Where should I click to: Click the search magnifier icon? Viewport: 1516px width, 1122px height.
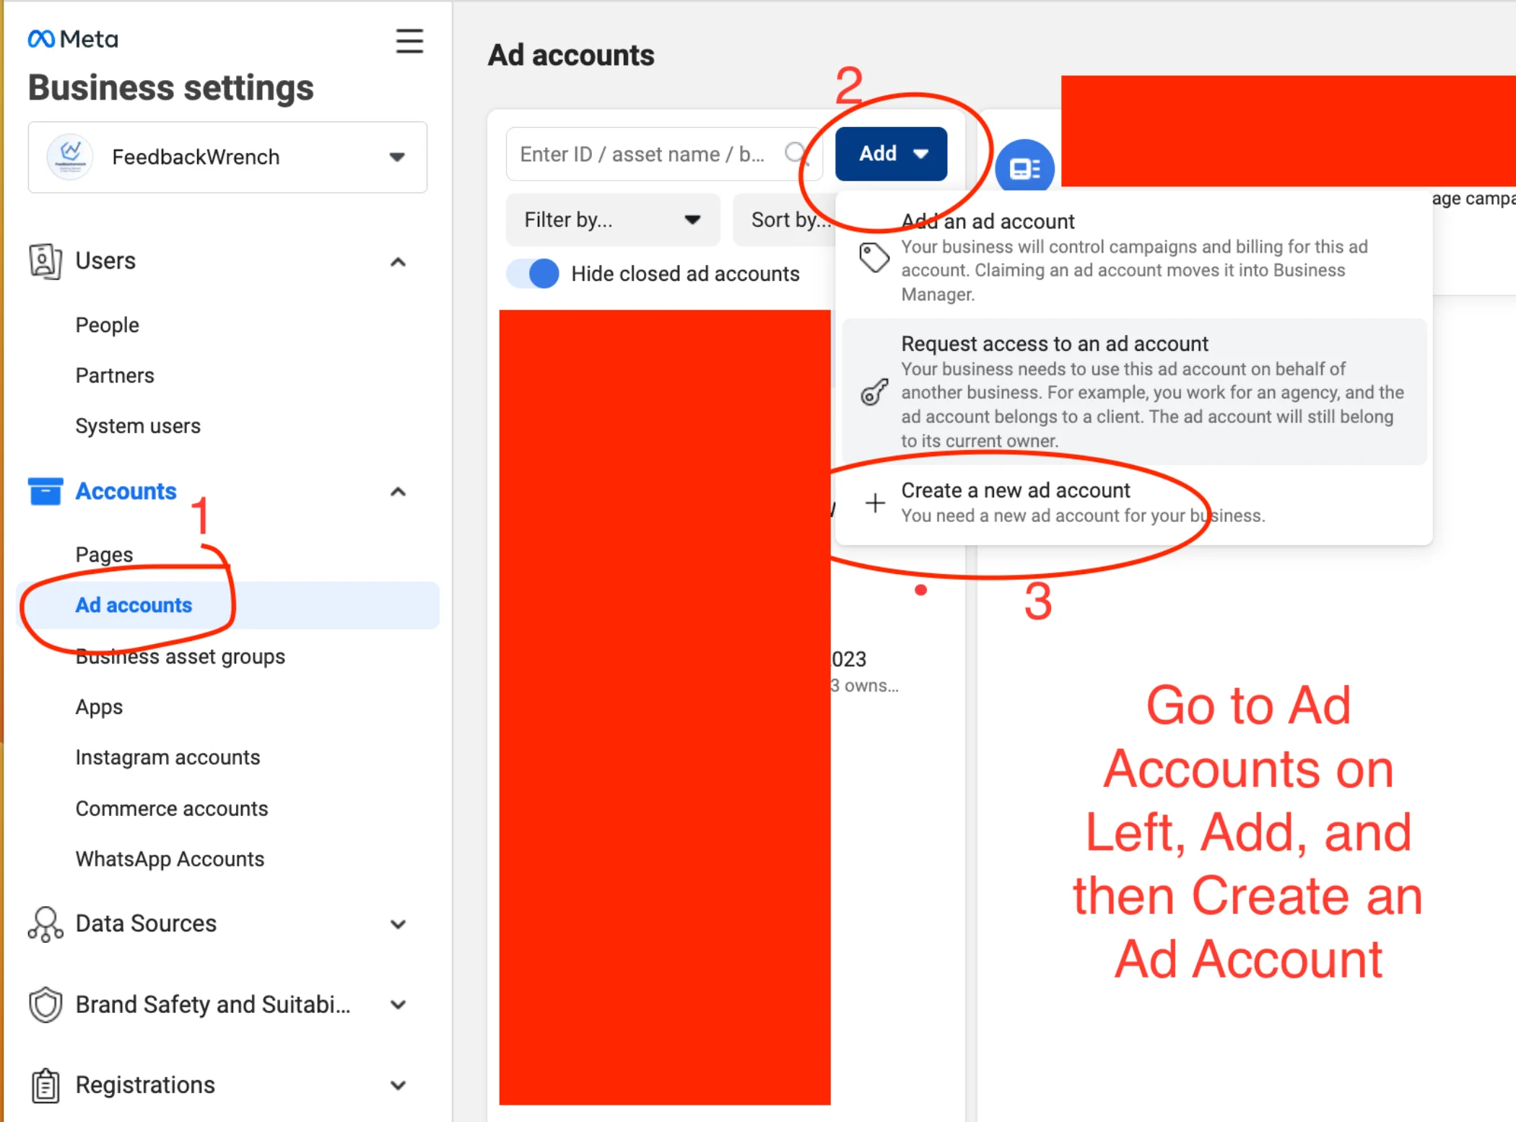[x=795, y=154]
